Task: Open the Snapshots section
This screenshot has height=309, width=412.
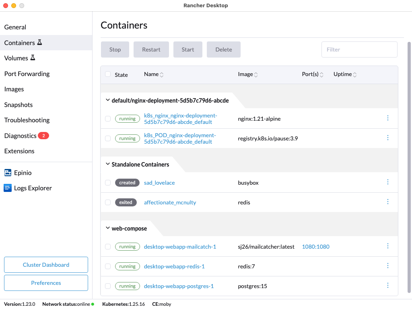Action: (x=46, y=105)
